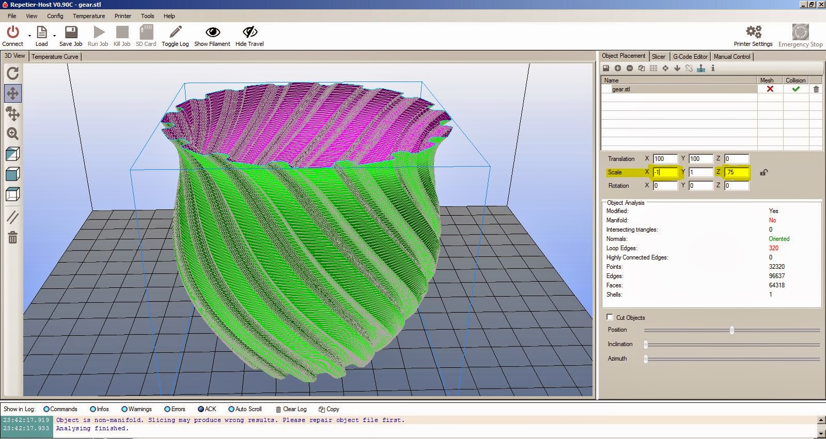The image size is (826, 439).
Task: Select the zoom magnifier tool
Action: [x=13, y=134]
